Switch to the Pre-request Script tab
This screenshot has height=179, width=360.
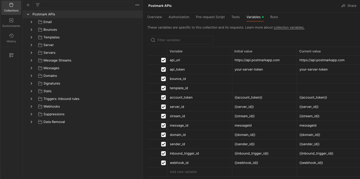(210, 17)
